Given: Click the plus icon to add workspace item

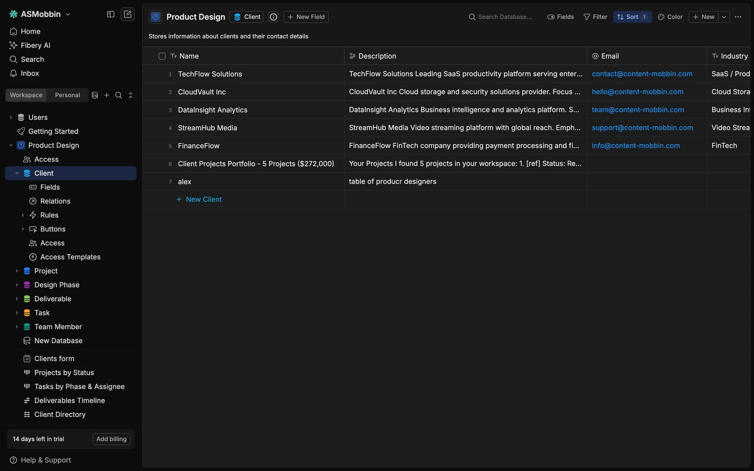Looking at the screenshot, I should tap(106, 95).
